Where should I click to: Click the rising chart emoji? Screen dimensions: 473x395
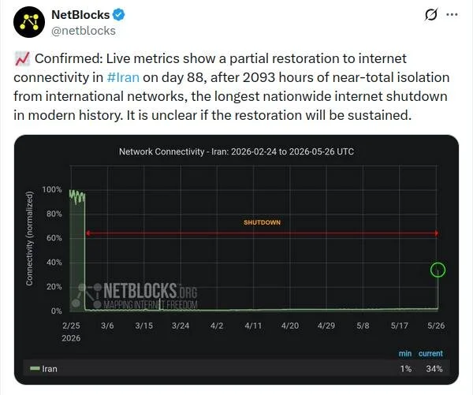[22, 58]
